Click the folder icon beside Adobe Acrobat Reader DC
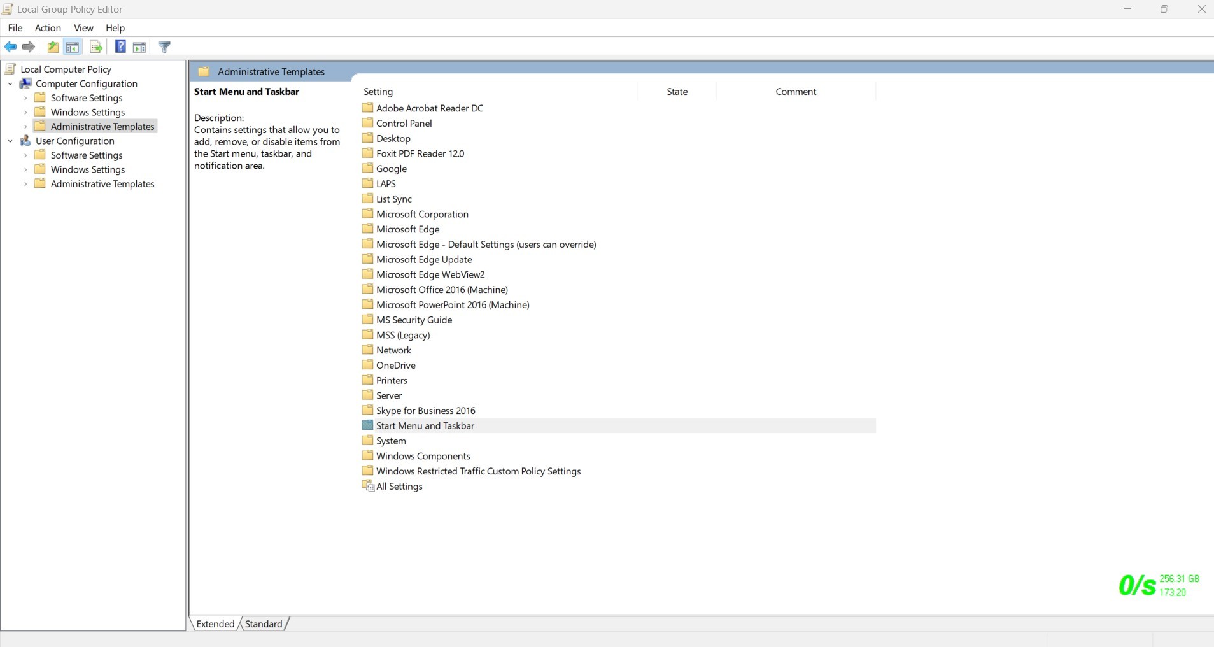 pos(367,108)
